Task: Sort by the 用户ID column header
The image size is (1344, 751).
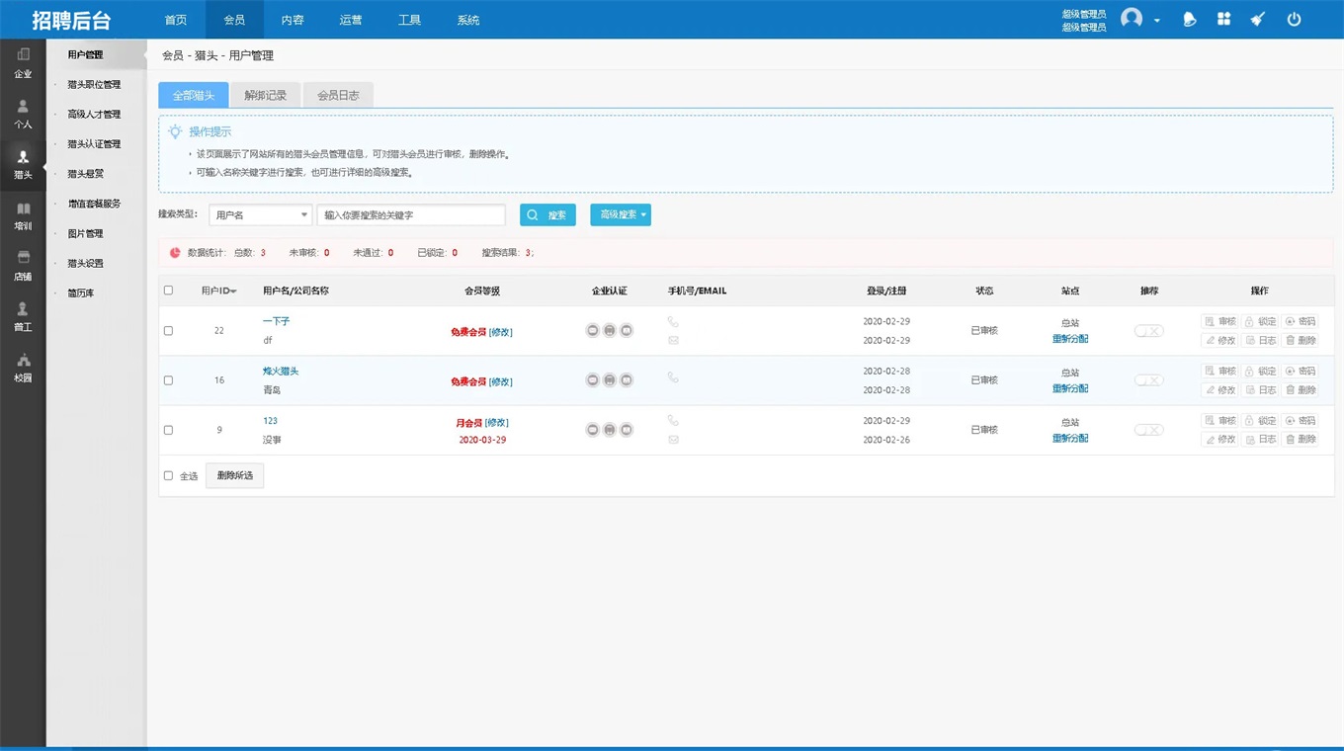Action: (x=218, y=291)
